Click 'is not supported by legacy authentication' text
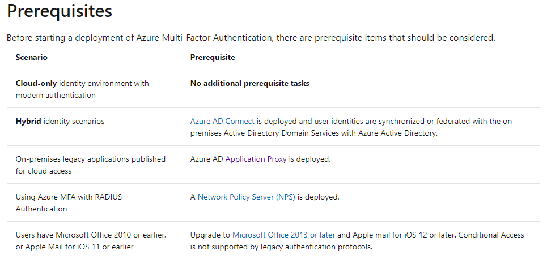The height and width of the screenshot is (259, 547). [281, 247]
